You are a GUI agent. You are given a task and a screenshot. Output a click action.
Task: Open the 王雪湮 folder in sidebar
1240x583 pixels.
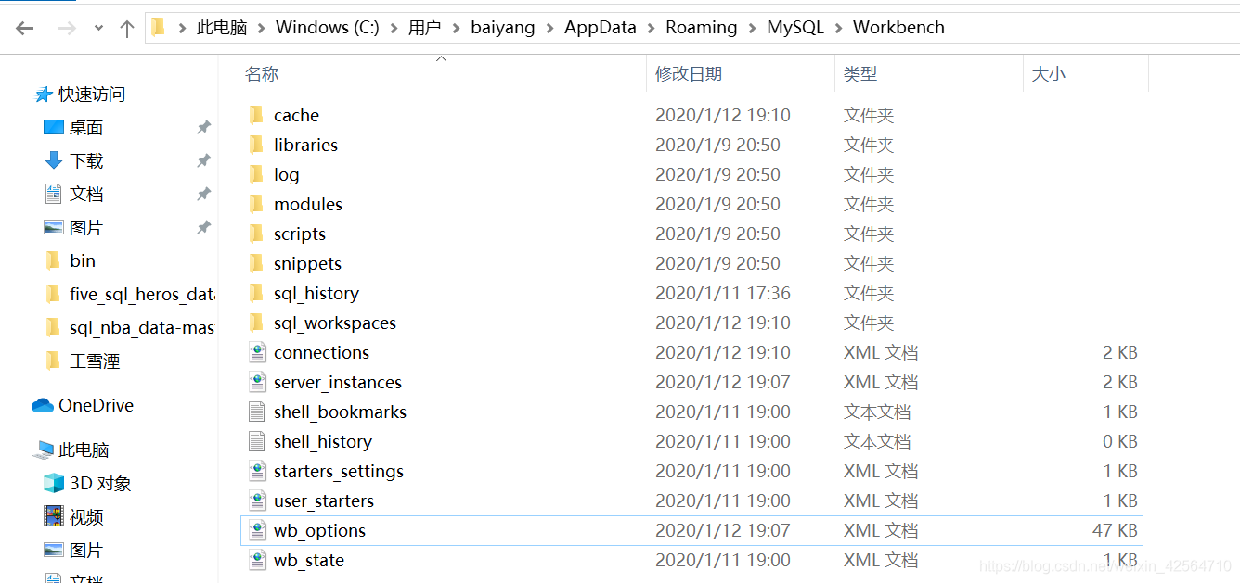coord(95,361)
